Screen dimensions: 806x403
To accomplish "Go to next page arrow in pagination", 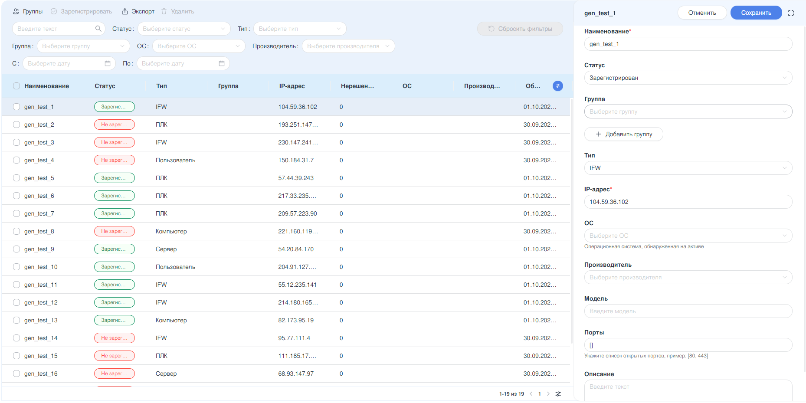I will (x=548, y=394).
